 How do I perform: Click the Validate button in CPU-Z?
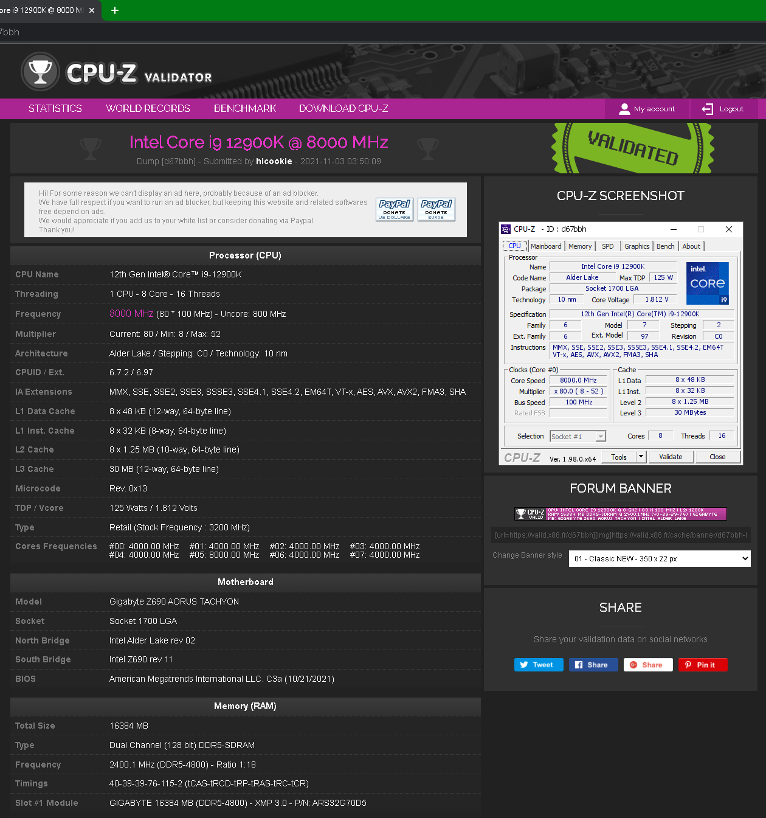(x=671, y=457)
